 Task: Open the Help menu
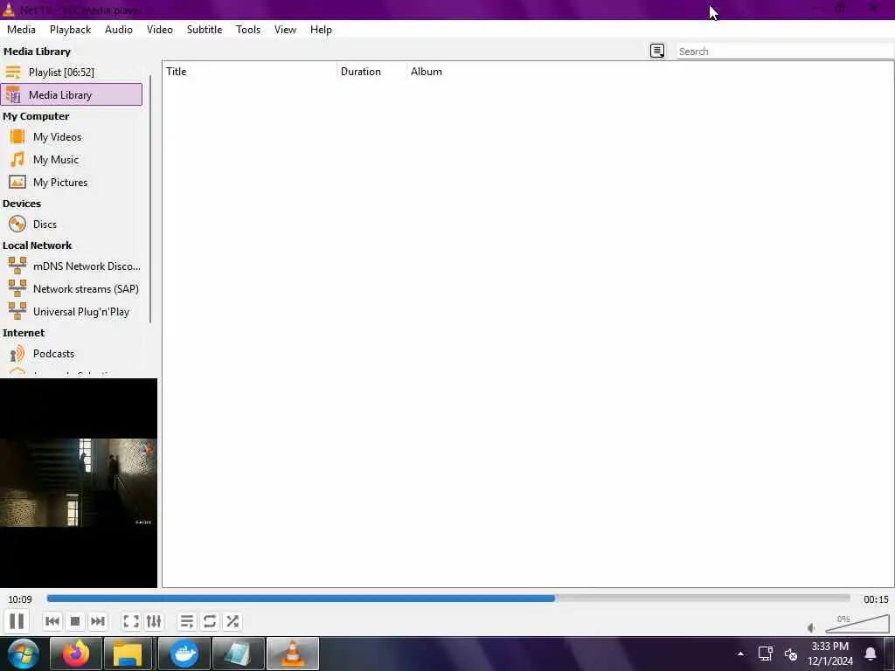click(321, 30)
